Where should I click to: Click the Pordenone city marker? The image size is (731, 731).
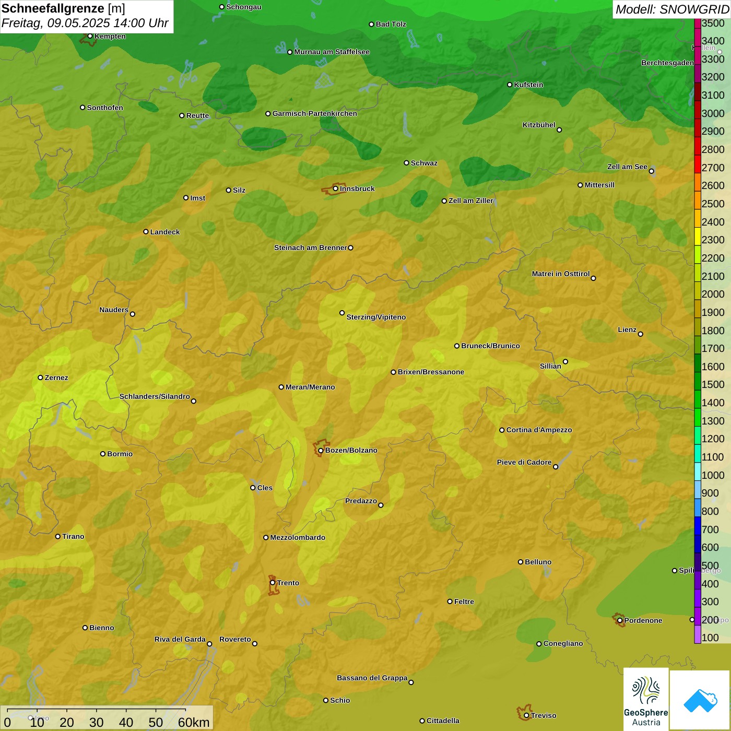tap(620, 620)
